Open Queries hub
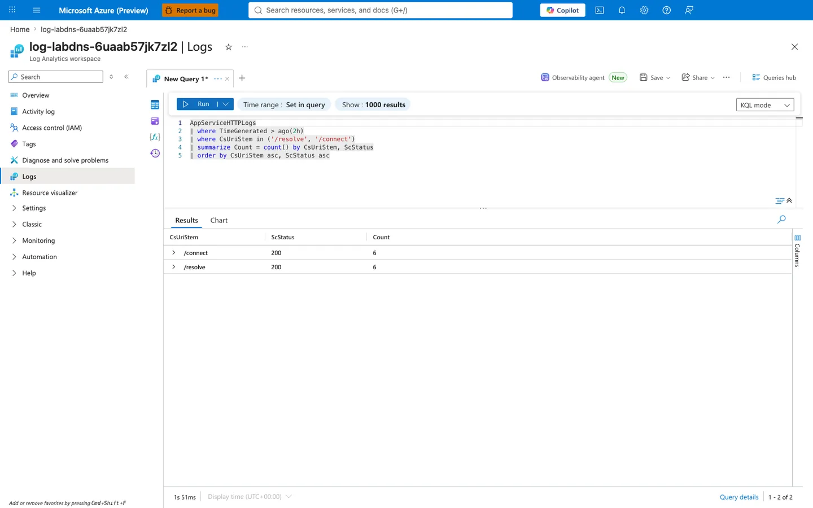The height and width of the screenshot is (508, 813). pyautogui.click(x=774, y=78)
